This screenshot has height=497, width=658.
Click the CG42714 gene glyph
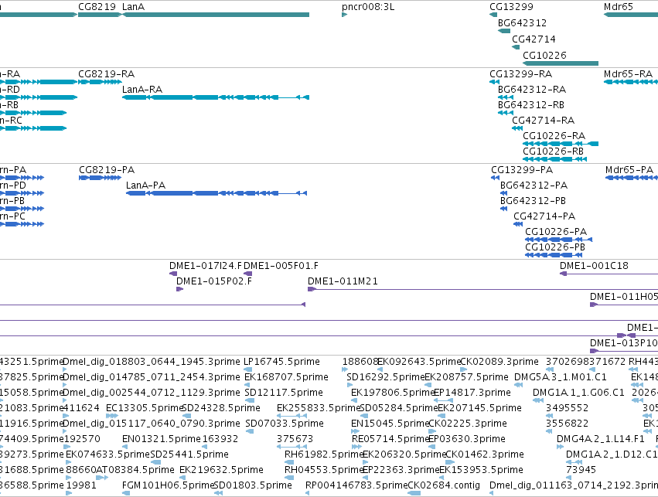(x=516, y=47)
